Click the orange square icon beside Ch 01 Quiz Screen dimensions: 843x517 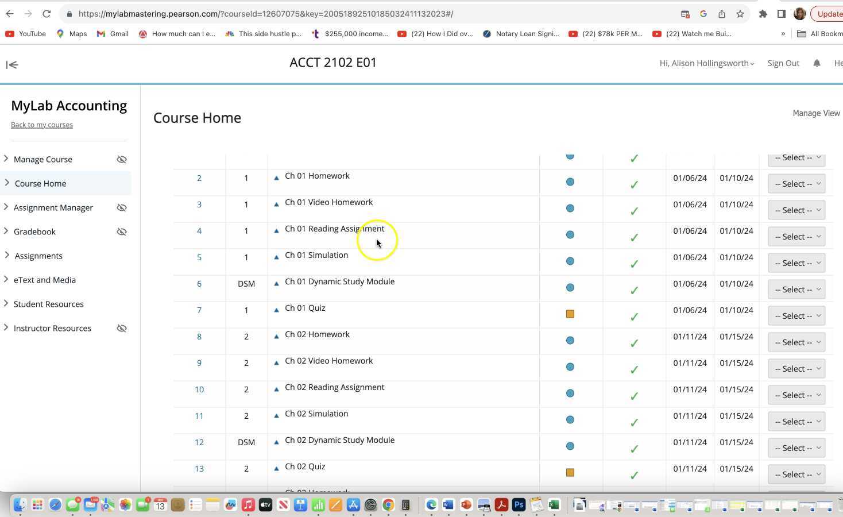(x=570, y=314)
